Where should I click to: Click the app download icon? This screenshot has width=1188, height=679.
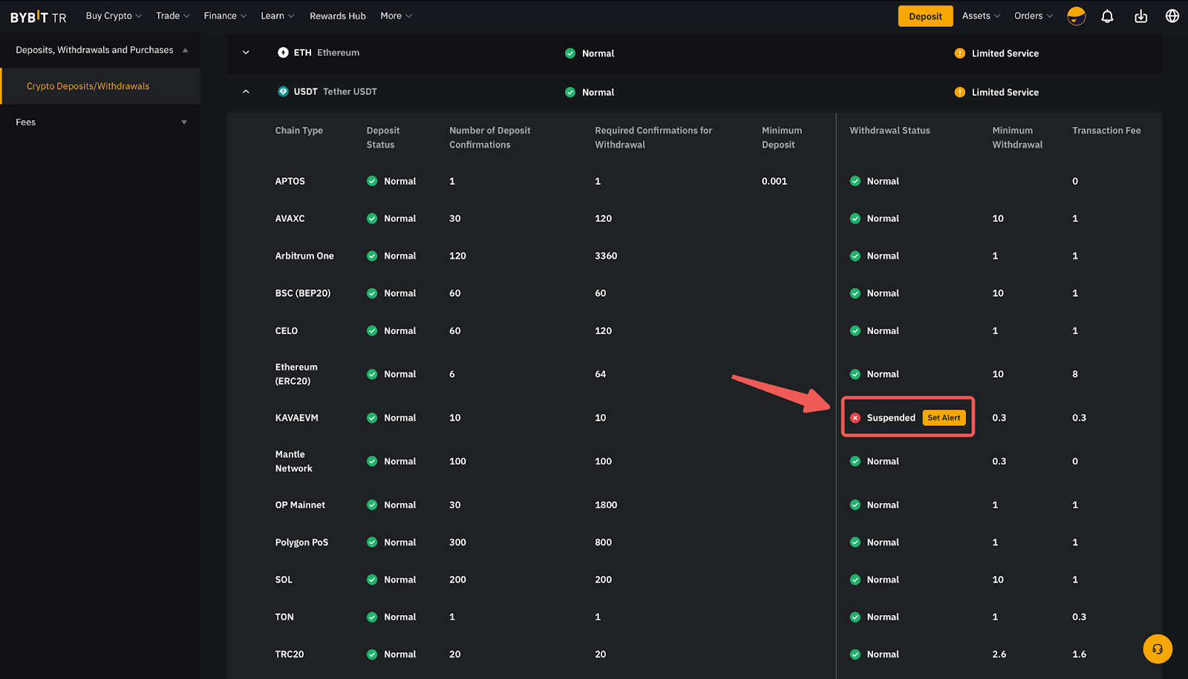coord(1140,16)
